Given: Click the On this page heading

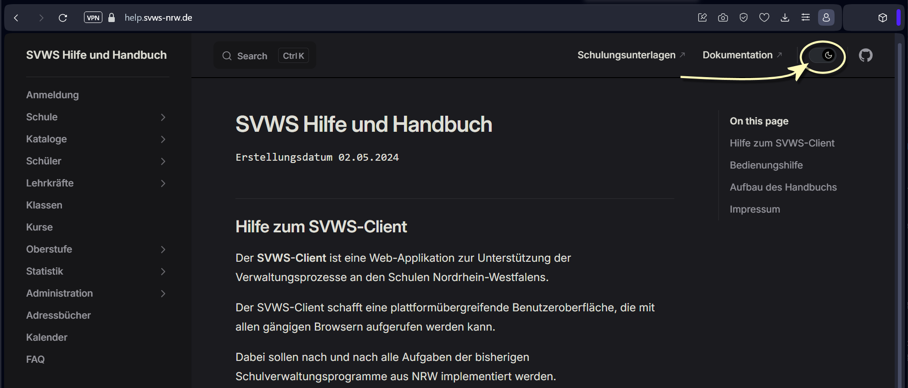Looking at the screenshot, I should (x=759, y=121).
